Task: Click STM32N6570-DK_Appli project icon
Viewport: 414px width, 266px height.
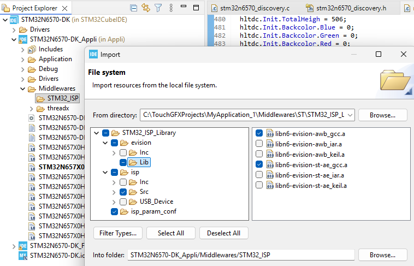Action: pos(23,40)
